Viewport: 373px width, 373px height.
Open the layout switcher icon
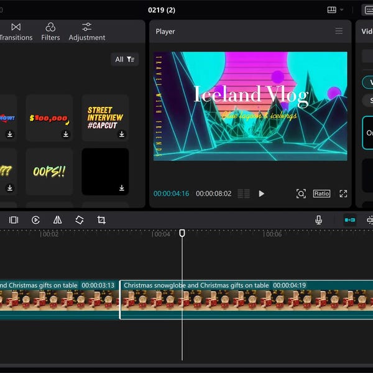[x=331, y=10]
